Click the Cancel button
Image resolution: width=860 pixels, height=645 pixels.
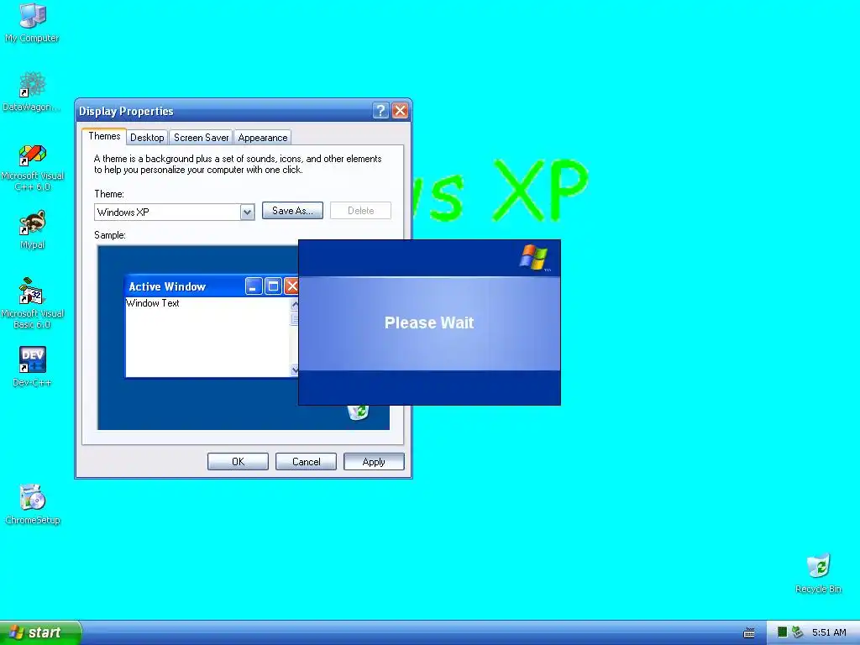[306, 462]
